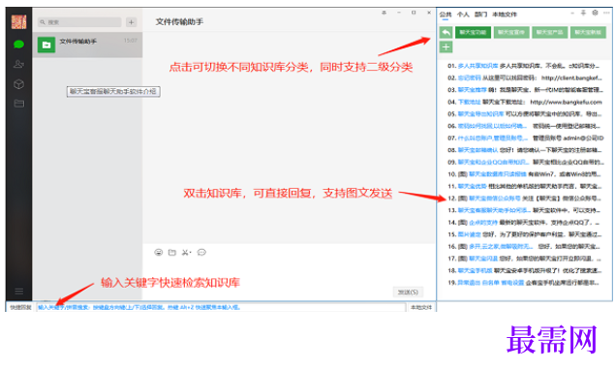This screenshot has height=370, width=615.
Task: Open the hamburger menu at sidebar bottom
Action: 18,292
